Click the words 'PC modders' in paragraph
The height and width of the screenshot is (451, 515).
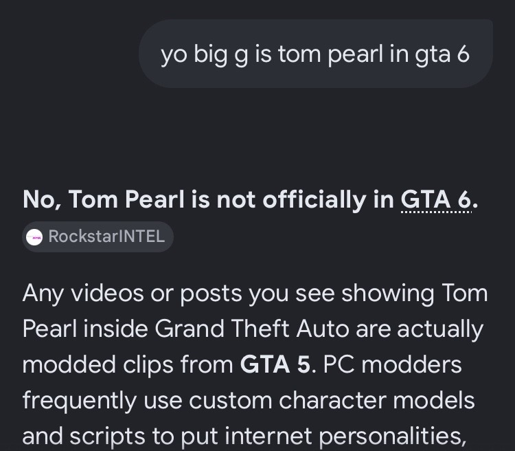point(393,364)
